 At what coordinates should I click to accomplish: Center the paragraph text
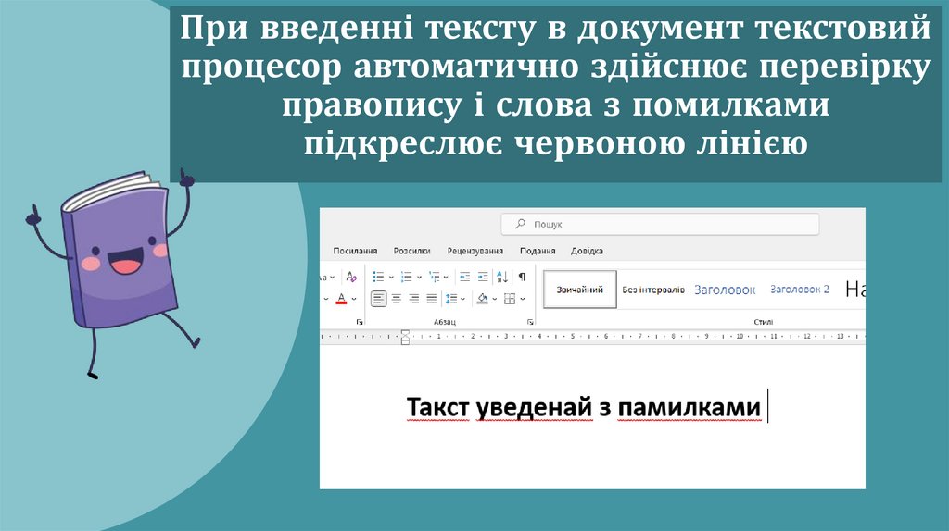pos(397,299)
